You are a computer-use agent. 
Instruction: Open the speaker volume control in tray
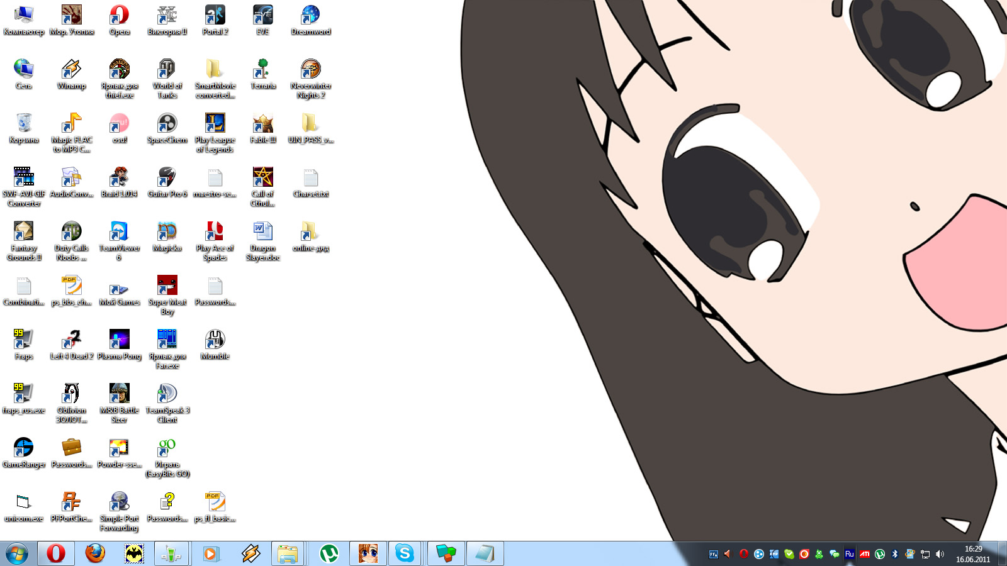click(x=940, y=554)
